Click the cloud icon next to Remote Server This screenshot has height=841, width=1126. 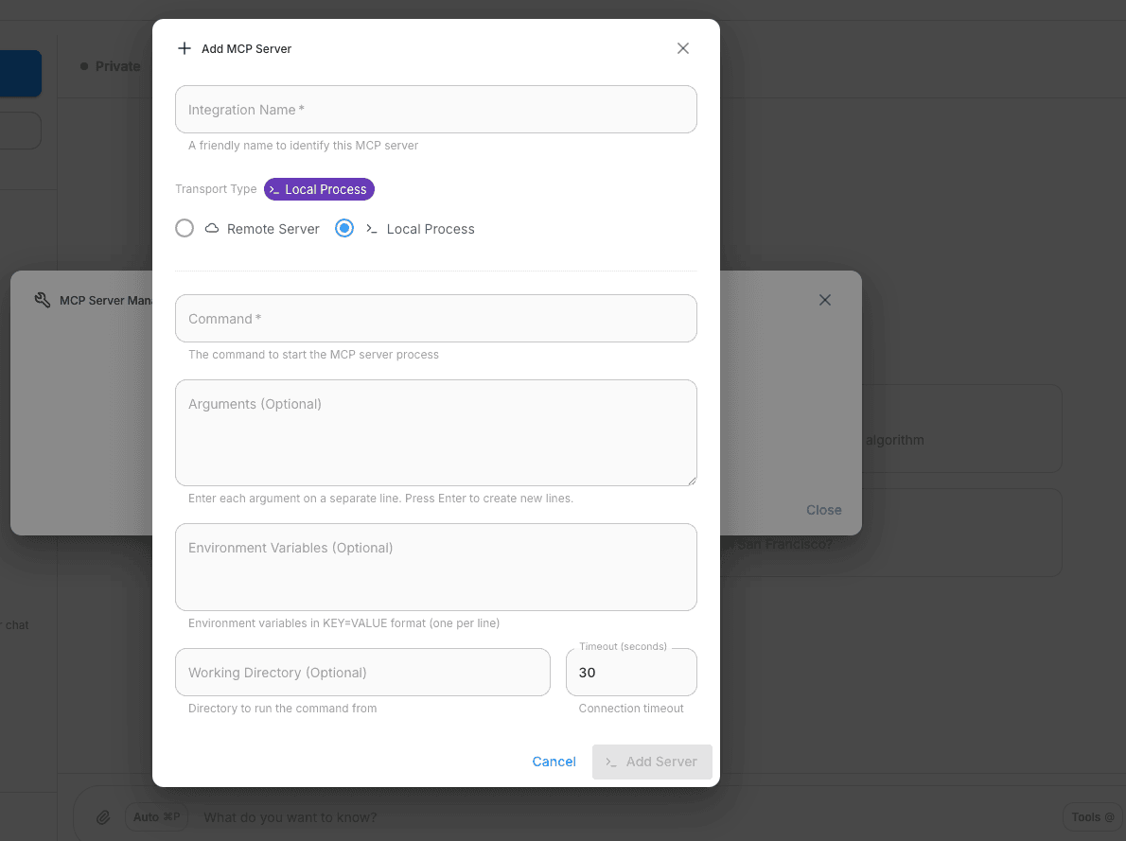tap(212, 229)
